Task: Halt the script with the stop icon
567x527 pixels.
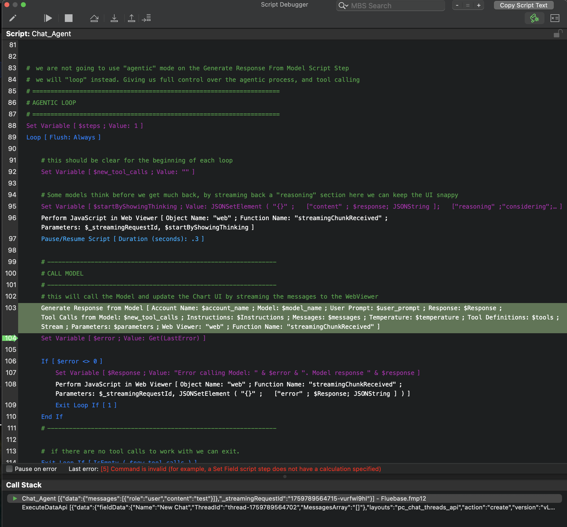Action: point(68,18)
